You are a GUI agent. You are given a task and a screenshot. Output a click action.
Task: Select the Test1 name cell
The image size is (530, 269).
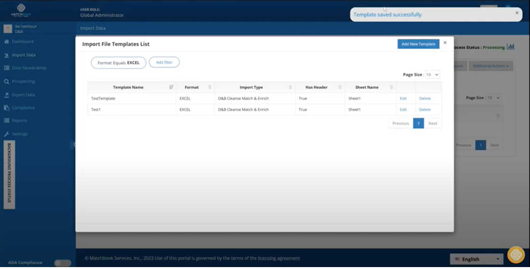(x=132, y=110)
